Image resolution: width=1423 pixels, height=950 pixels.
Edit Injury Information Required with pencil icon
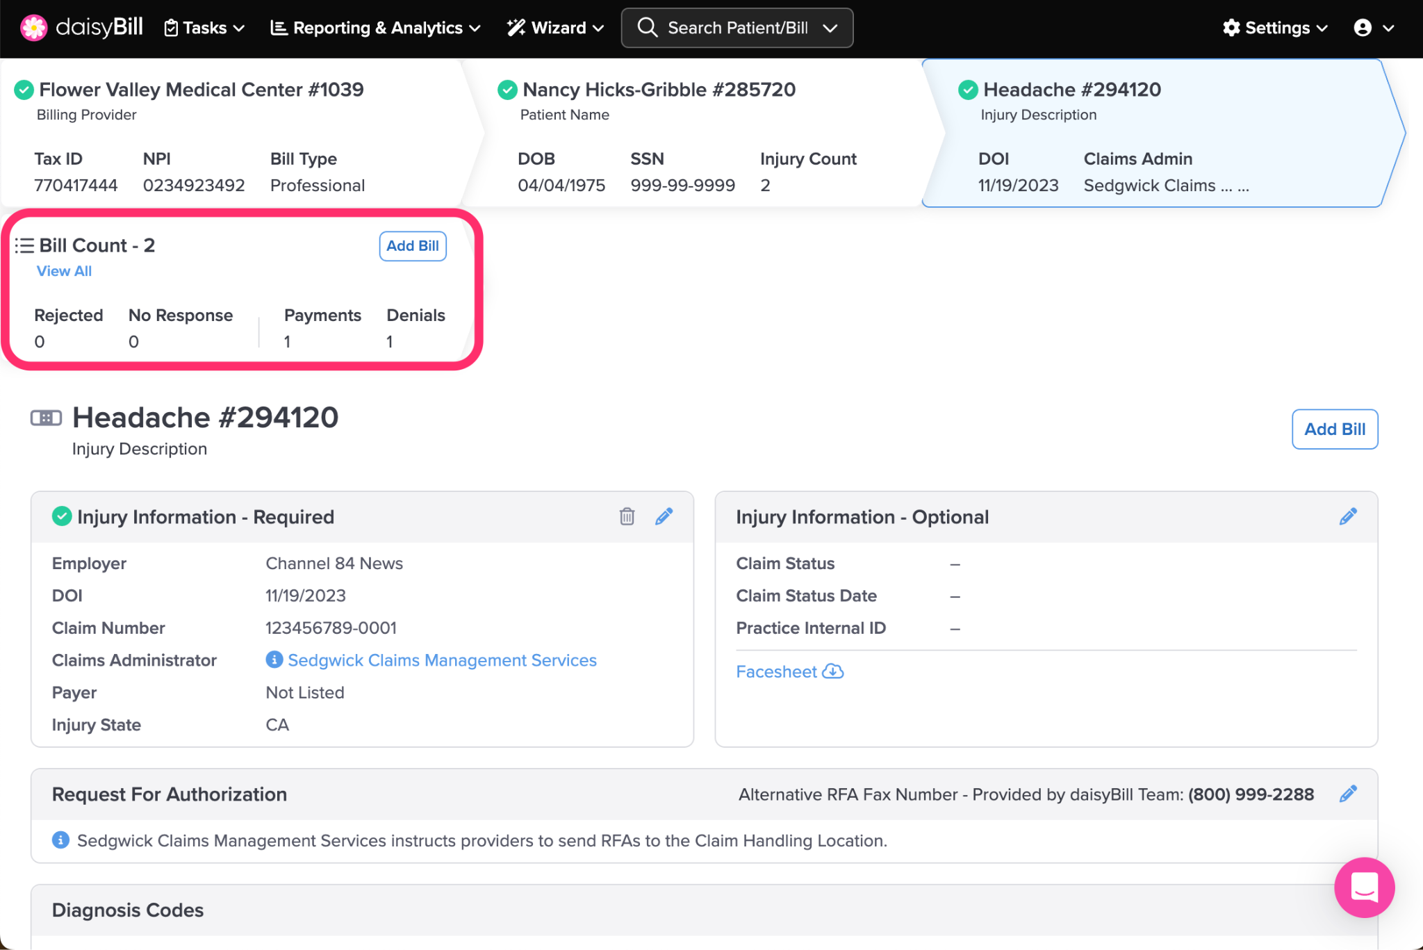664,516
